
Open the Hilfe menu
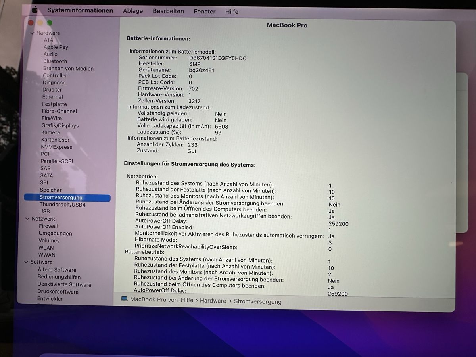232,12
